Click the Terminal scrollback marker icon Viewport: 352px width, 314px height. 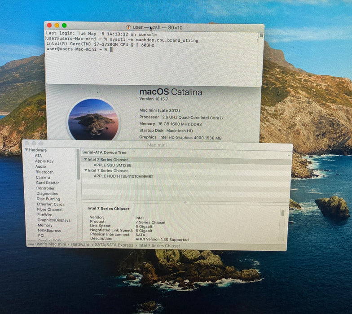(261, 35)
